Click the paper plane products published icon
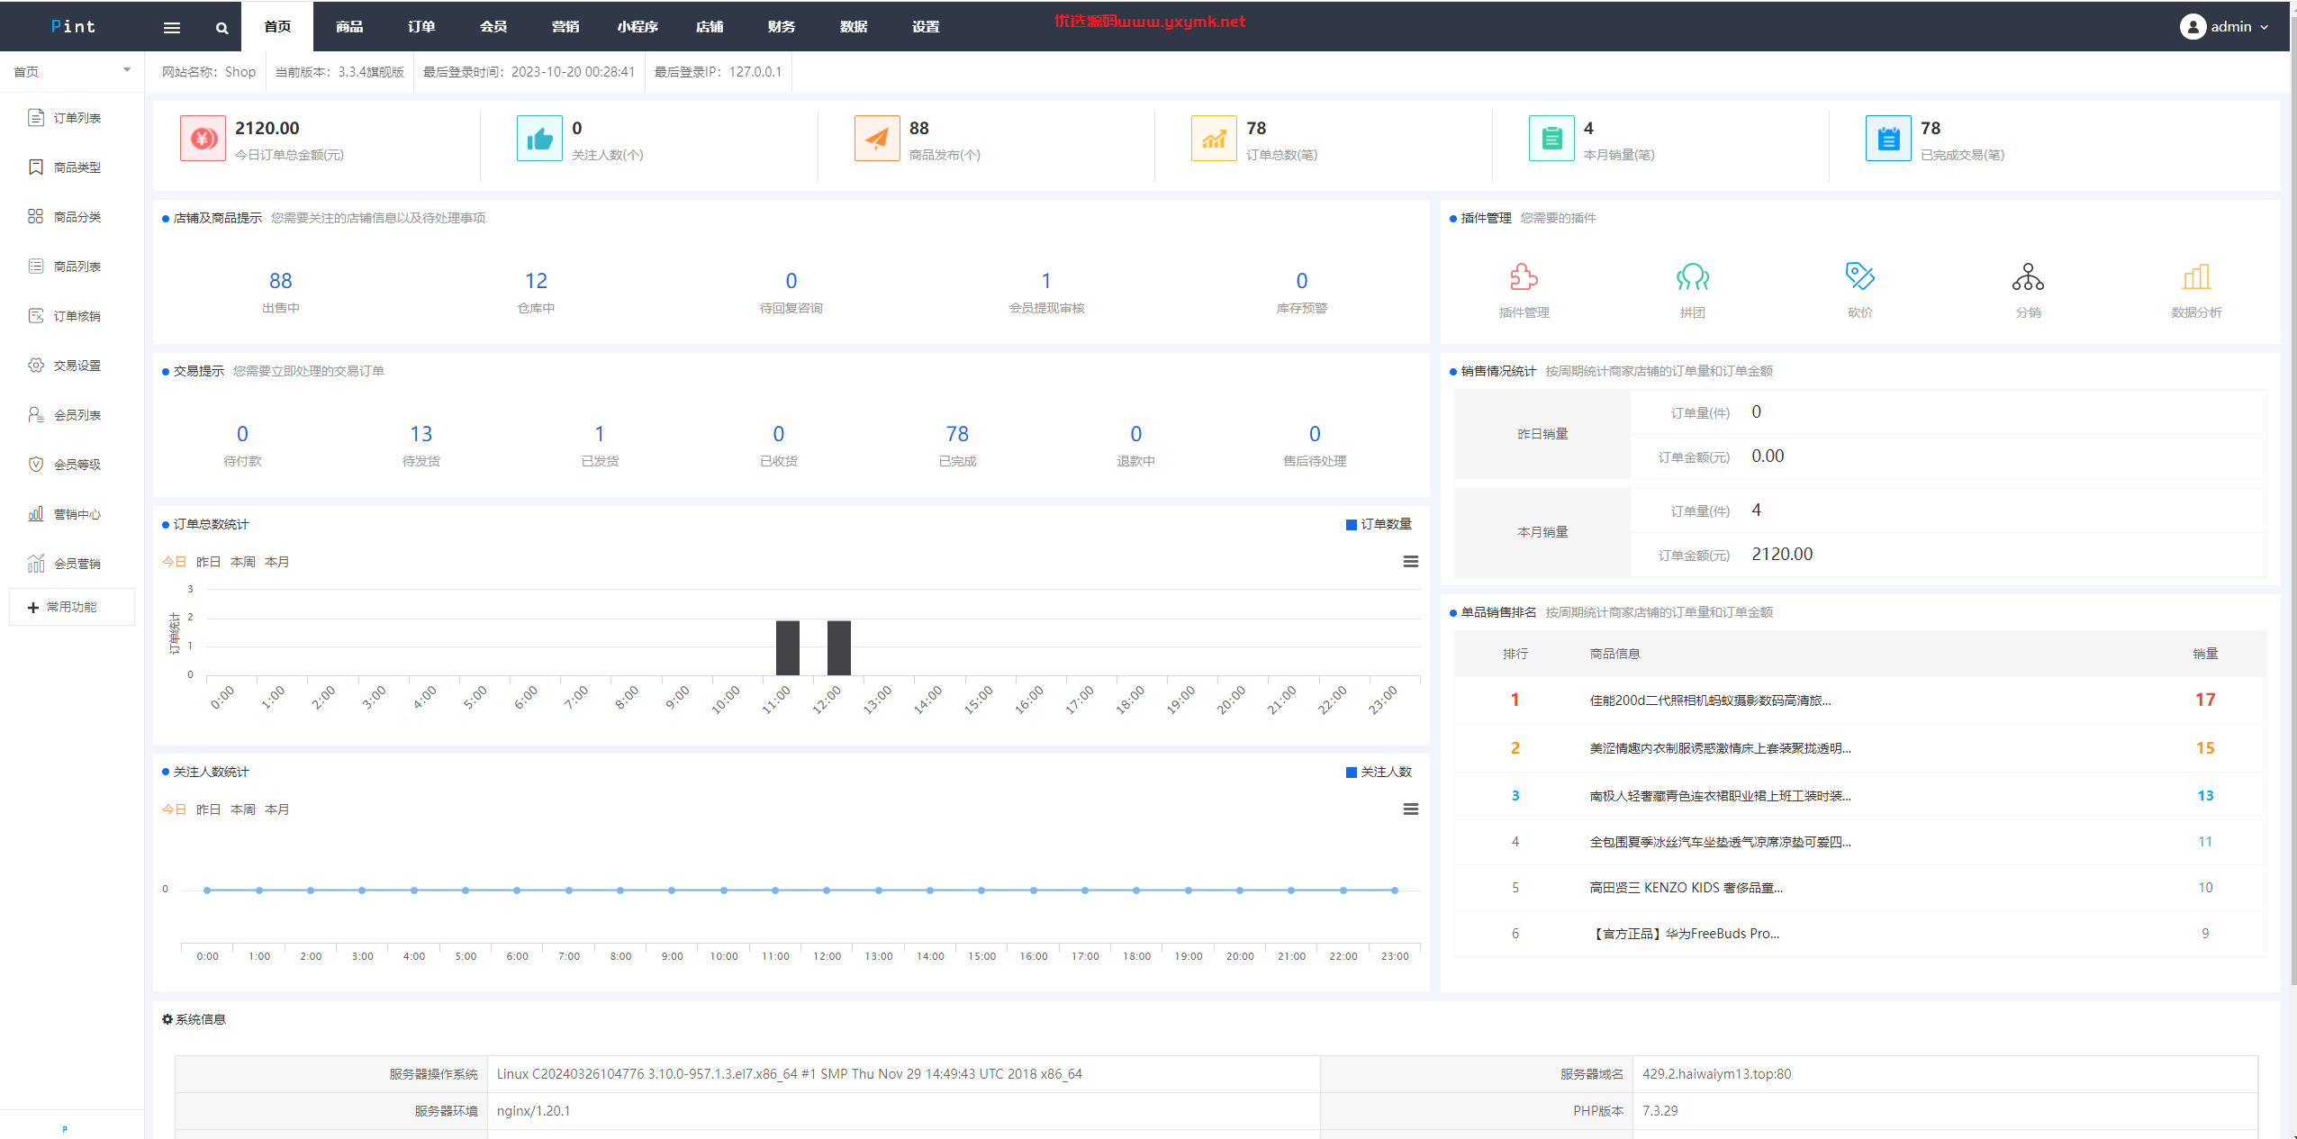 click(877, 139)
